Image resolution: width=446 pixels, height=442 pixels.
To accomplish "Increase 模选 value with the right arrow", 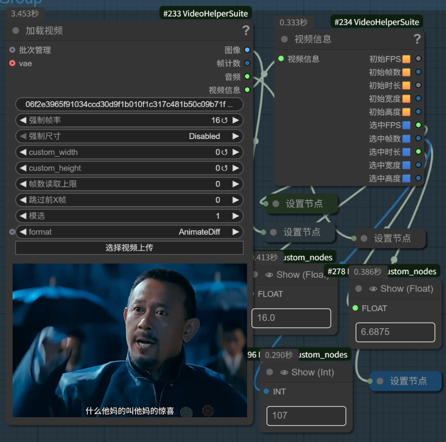I will [x=235, y=216].
